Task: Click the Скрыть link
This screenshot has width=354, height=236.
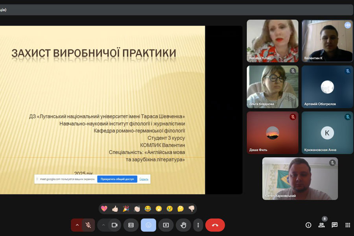Action: click(144, 179)
